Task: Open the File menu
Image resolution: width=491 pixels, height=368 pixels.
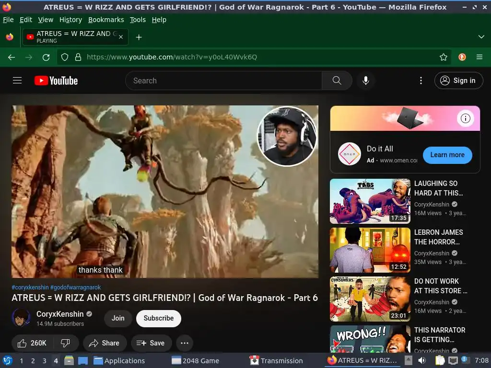Action: (8, 20)
